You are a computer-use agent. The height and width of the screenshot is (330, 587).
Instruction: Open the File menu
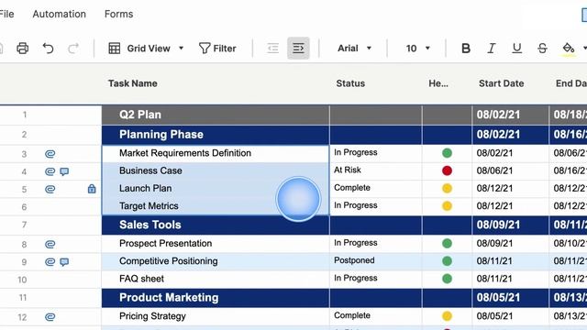(6, 14)
